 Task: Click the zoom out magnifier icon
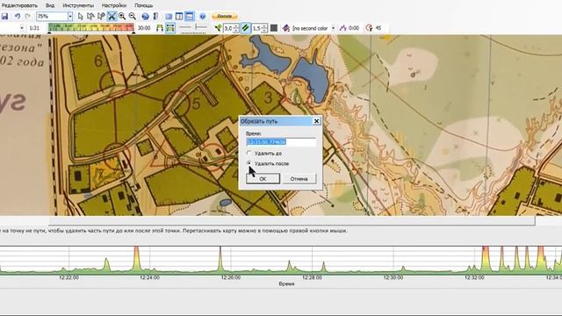point(133,16)
